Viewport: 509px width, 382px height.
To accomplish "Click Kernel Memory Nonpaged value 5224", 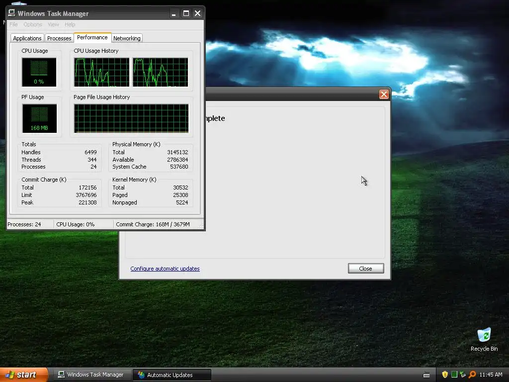I will [x=182, y=203].
